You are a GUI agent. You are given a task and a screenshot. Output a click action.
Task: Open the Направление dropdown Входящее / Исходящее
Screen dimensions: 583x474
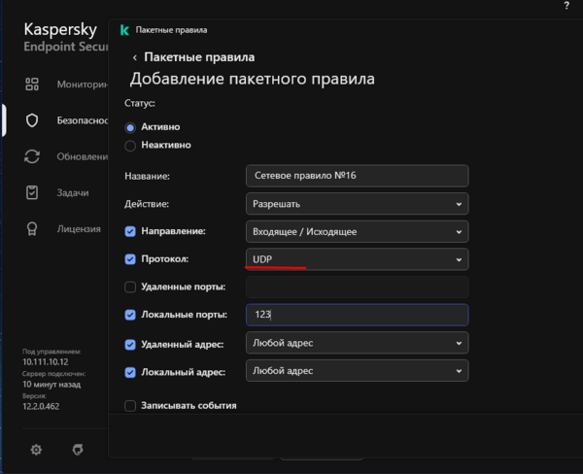(357, 231)
